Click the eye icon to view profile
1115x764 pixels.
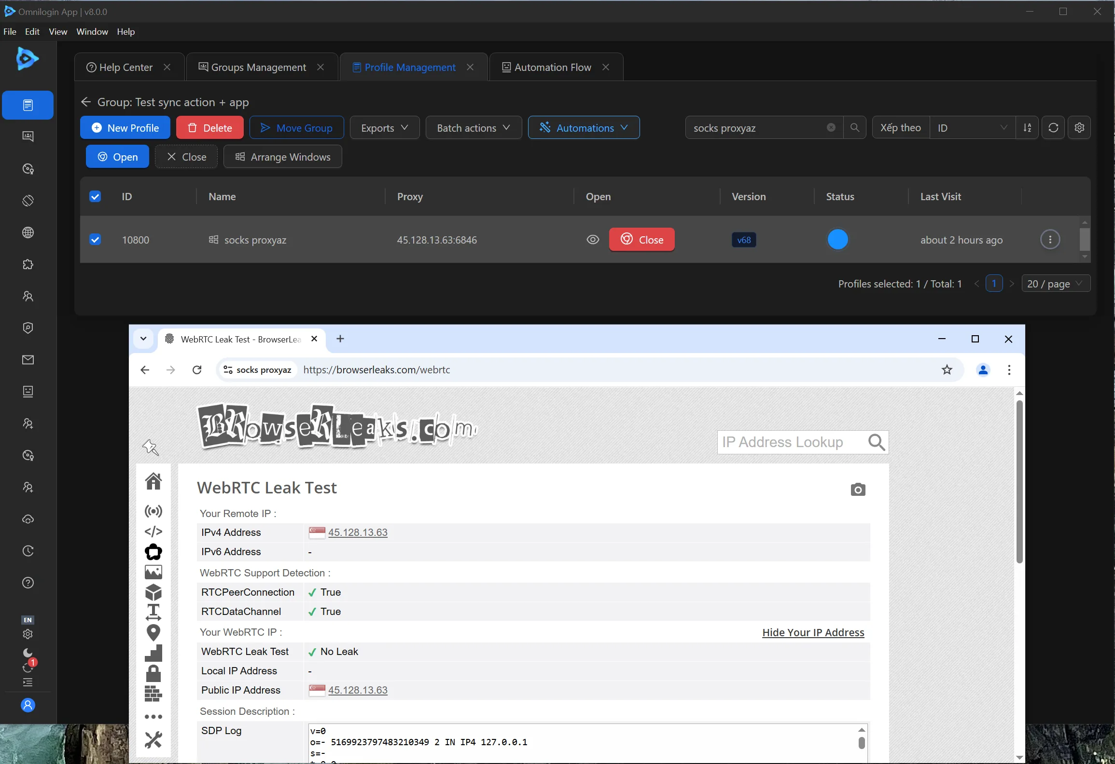click(593, 240)
